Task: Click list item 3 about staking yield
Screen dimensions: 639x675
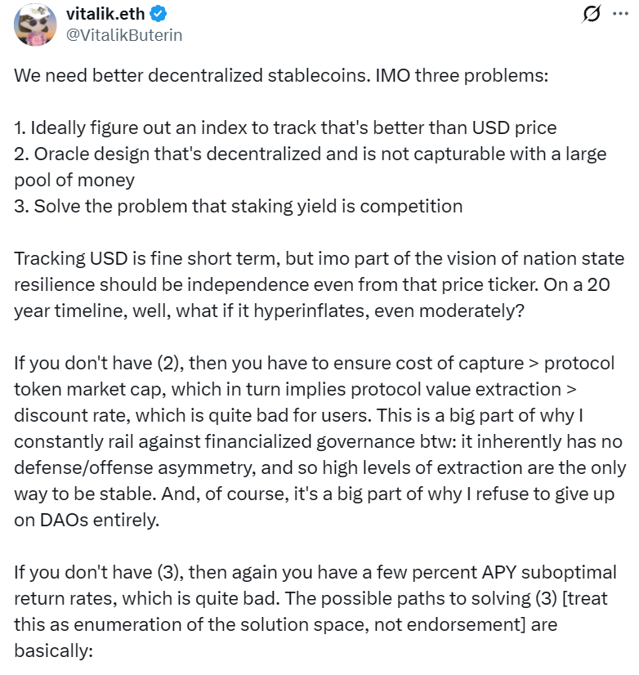Action: click(238, 206)
